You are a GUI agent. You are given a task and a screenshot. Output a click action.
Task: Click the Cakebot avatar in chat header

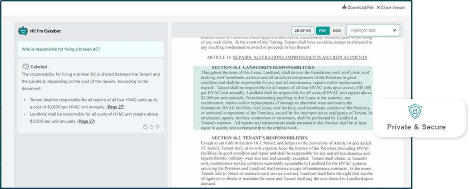tap(23, 31)
